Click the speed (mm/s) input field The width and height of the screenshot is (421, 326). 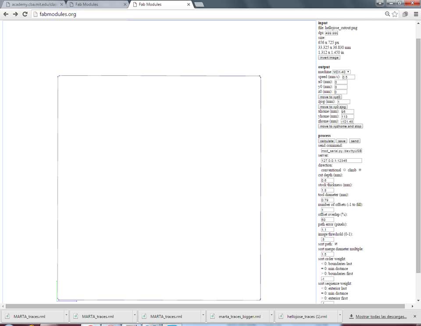[x=348, y=77]
